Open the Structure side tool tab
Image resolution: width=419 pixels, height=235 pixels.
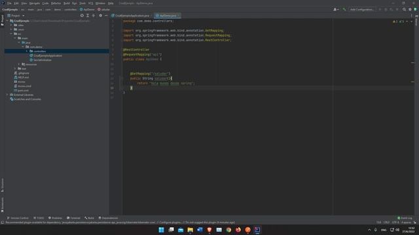tap(3, 185)
